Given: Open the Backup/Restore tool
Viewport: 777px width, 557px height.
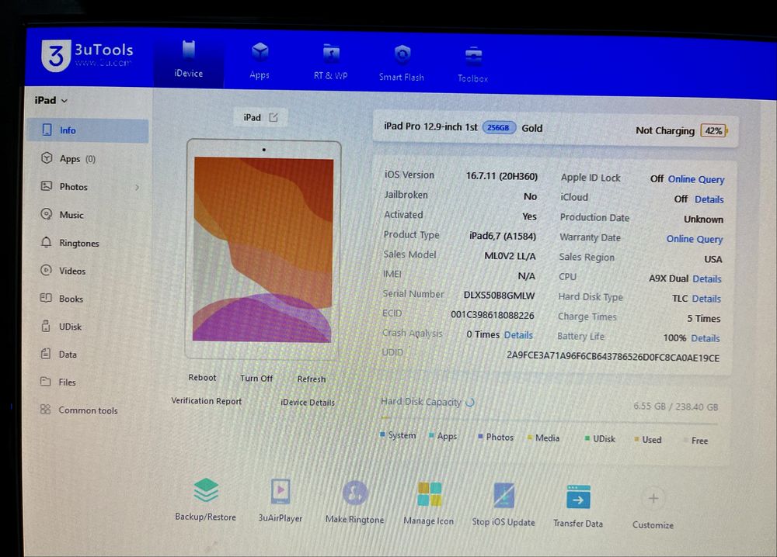Looking at the screenshot, I should [206, 500].
